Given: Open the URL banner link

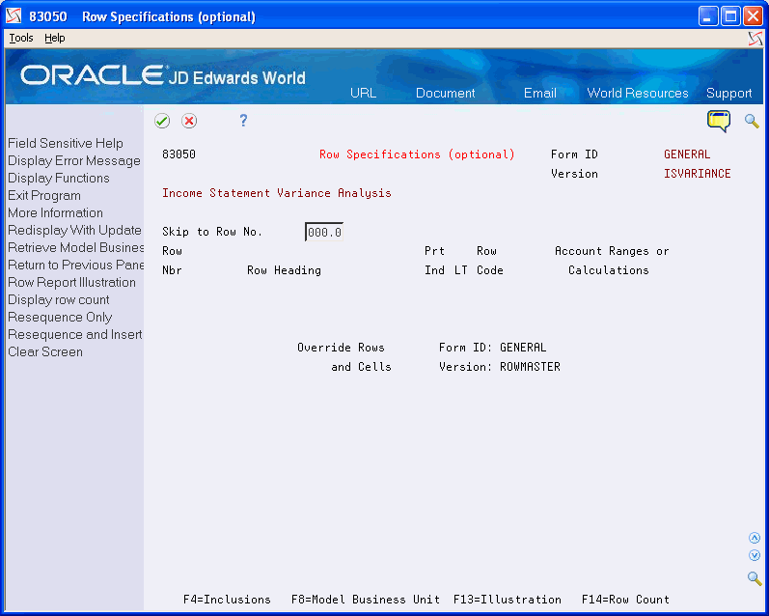Looking at the screenshot, I should tap(363, 93).
